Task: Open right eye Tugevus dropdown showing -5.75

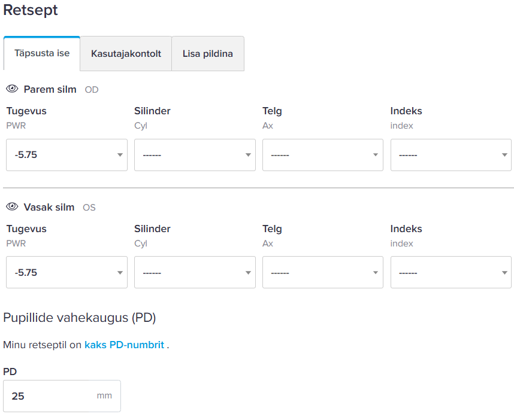Action: pyautogui.click(x=66, y=155)
